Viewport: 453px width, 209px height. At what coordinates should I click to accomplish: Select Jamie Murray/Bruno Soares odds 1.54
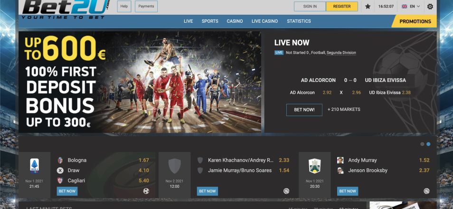click(x=284, y=170)
